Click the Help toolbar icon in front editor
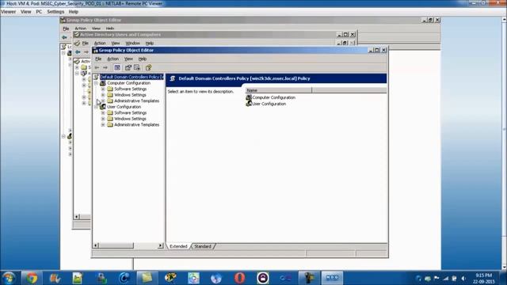Viewport: 507px width, 285px height. 148,67
